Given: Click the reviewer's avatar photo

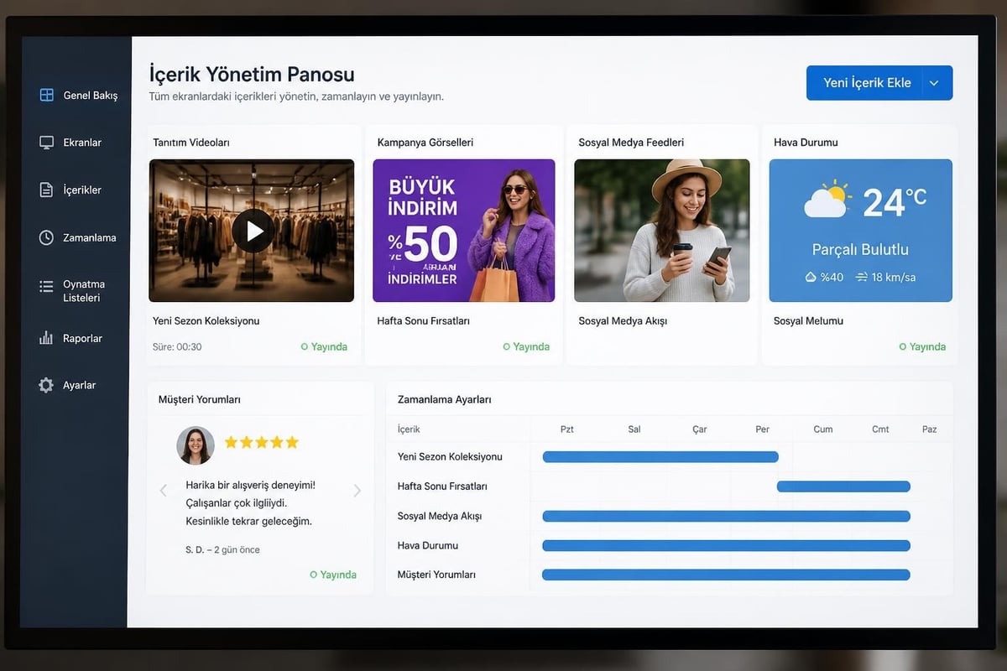Looking at the screenshot, I should point(195,445).
